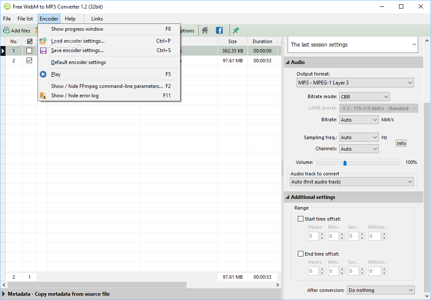Click the horizontal scrollbar right arrow
This screenshot has height=300, width=431.
point(278,285)
